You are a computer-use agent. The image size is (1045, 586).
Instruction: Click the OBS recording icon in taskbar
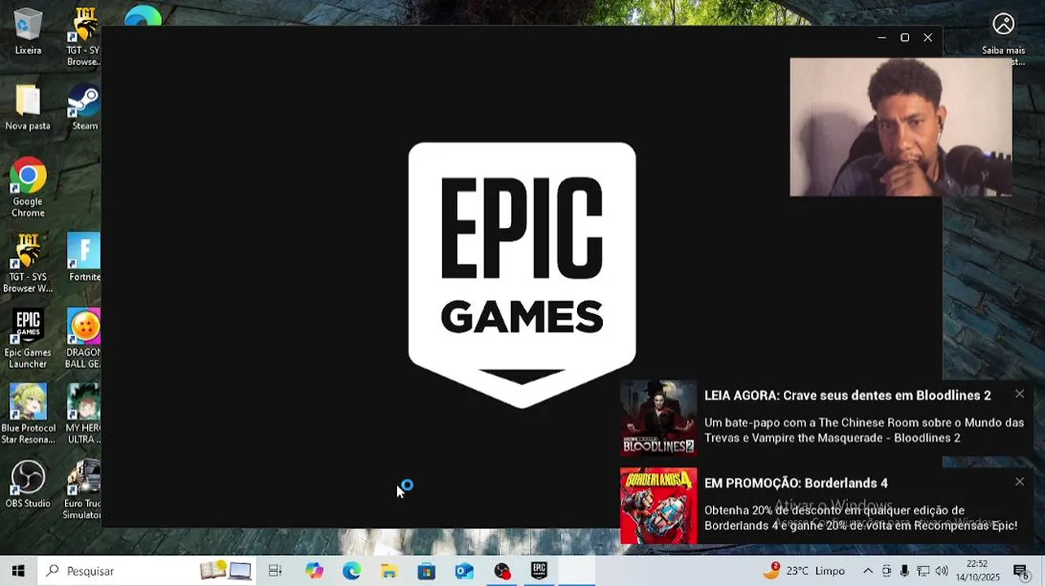502,571
